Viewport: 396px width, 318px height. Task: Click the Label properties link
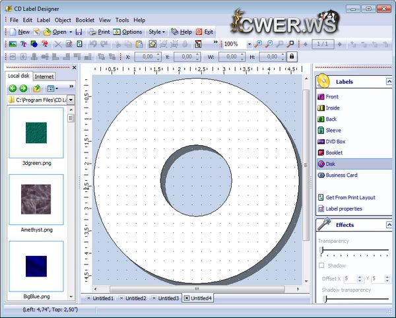[x=344, y=208]
